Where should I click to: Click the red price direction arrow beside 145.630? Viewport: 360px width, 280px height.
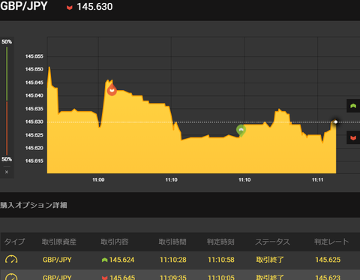click(70, 8)
